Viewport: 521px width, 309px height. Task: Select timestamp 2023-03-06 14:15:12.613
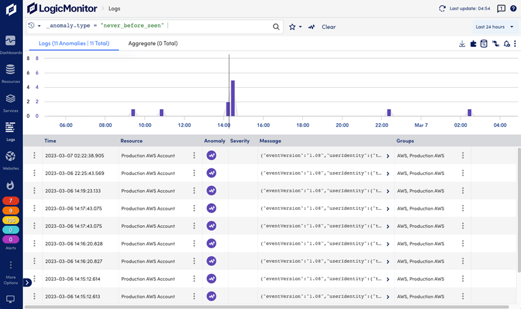(x=73, y=296)
